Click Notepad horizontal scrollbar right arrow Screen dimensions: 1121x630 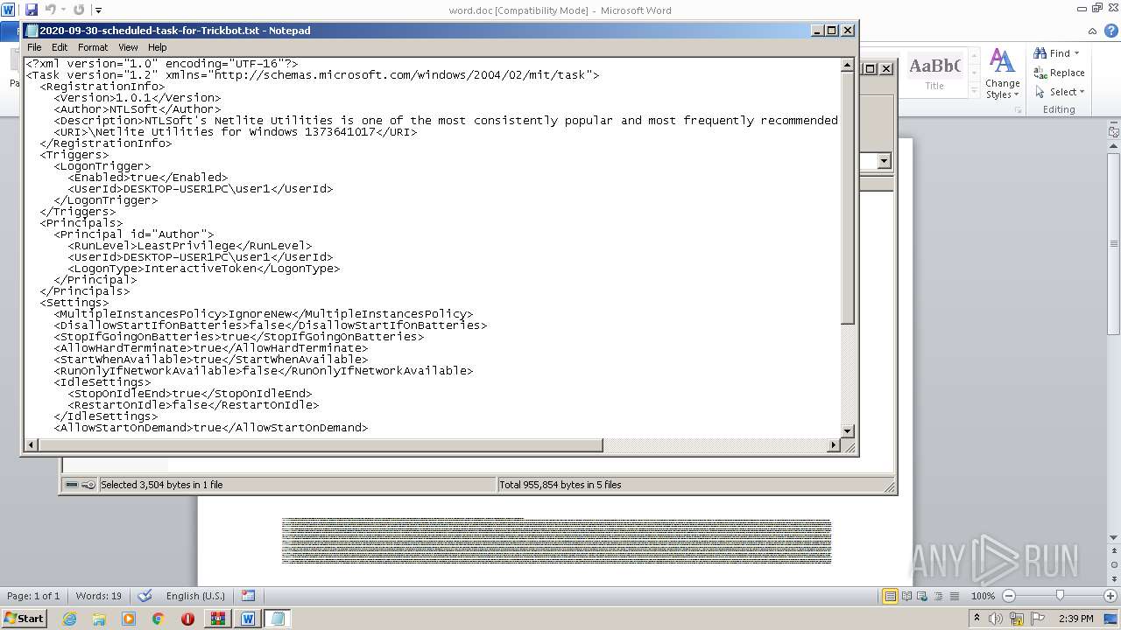point(834,445)
